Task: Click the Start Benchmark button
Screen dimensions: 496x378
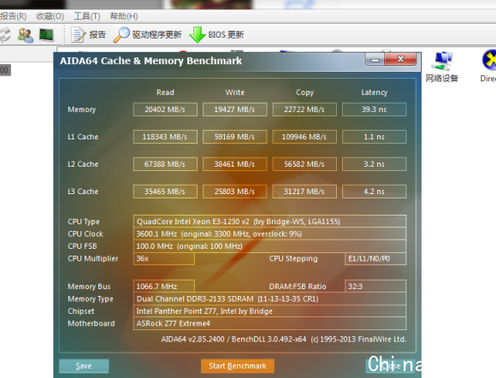Action: point(238,366)
